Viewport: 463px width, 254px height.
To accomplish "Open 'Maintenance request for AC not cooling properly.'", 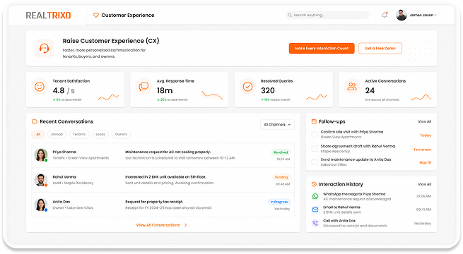I will (168, 152).
